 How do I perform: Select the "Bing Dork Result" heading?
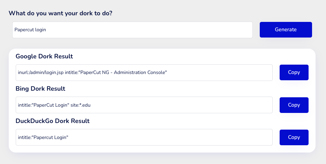coord(40,89)
